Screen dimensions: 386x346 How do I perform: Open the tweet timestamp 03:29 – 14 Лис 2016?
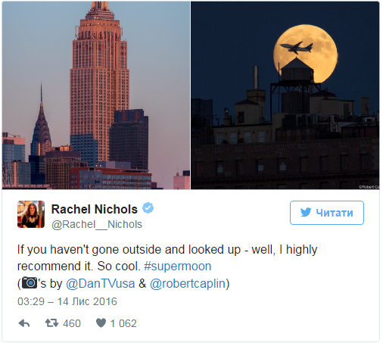point(67,301)
